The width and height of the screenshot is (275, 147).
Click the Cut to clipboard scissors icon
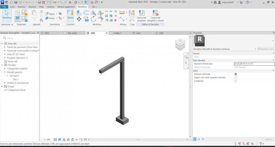pos(41,12)
